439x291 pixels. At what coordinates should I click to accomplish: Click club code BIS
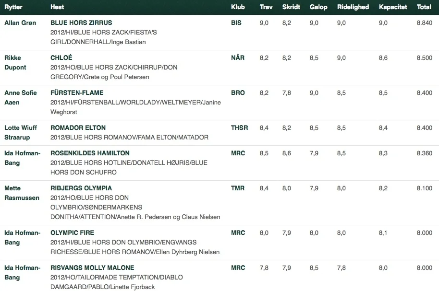236,23
